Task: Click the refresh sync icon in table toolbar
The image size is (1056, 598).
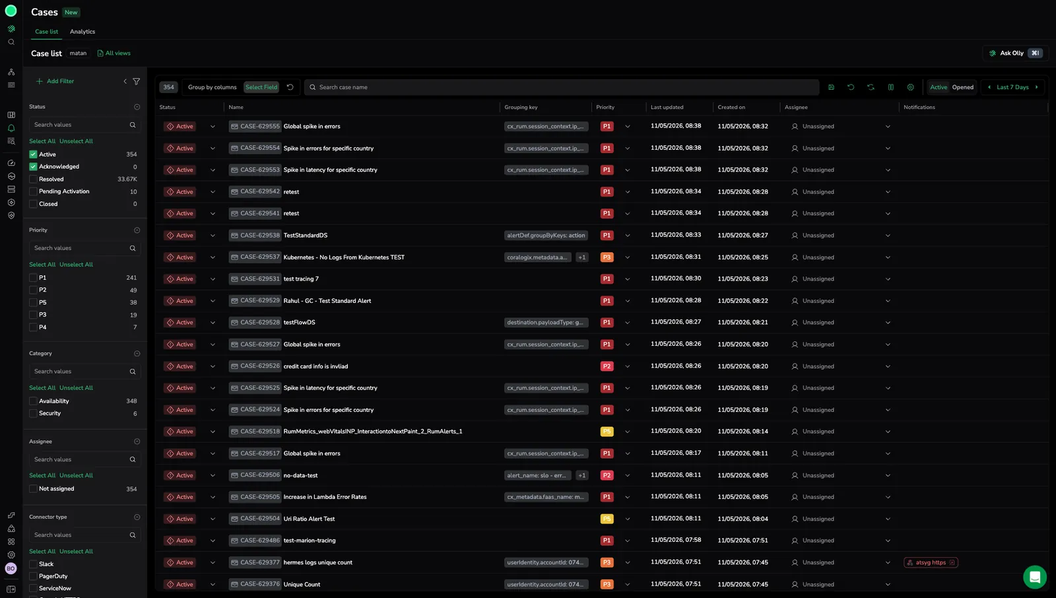Action: point(871,87)
